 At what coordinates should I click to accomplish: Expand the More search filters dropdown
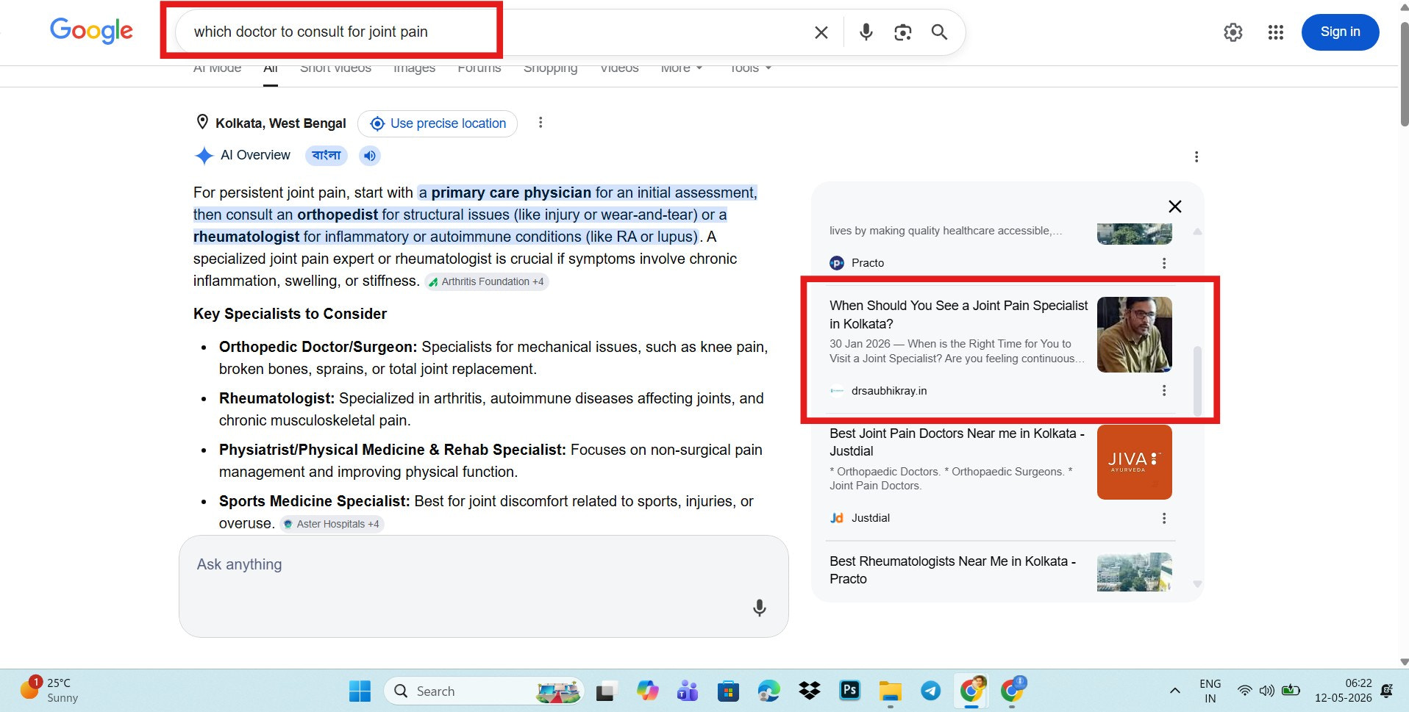point(682,68)
